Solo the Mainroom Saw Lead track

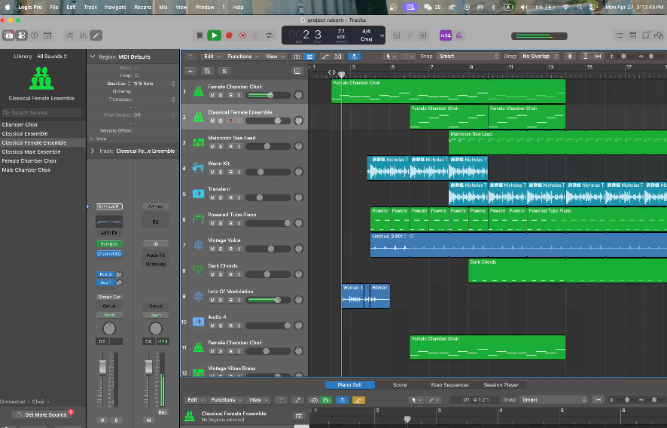click(x=221, y=146)
